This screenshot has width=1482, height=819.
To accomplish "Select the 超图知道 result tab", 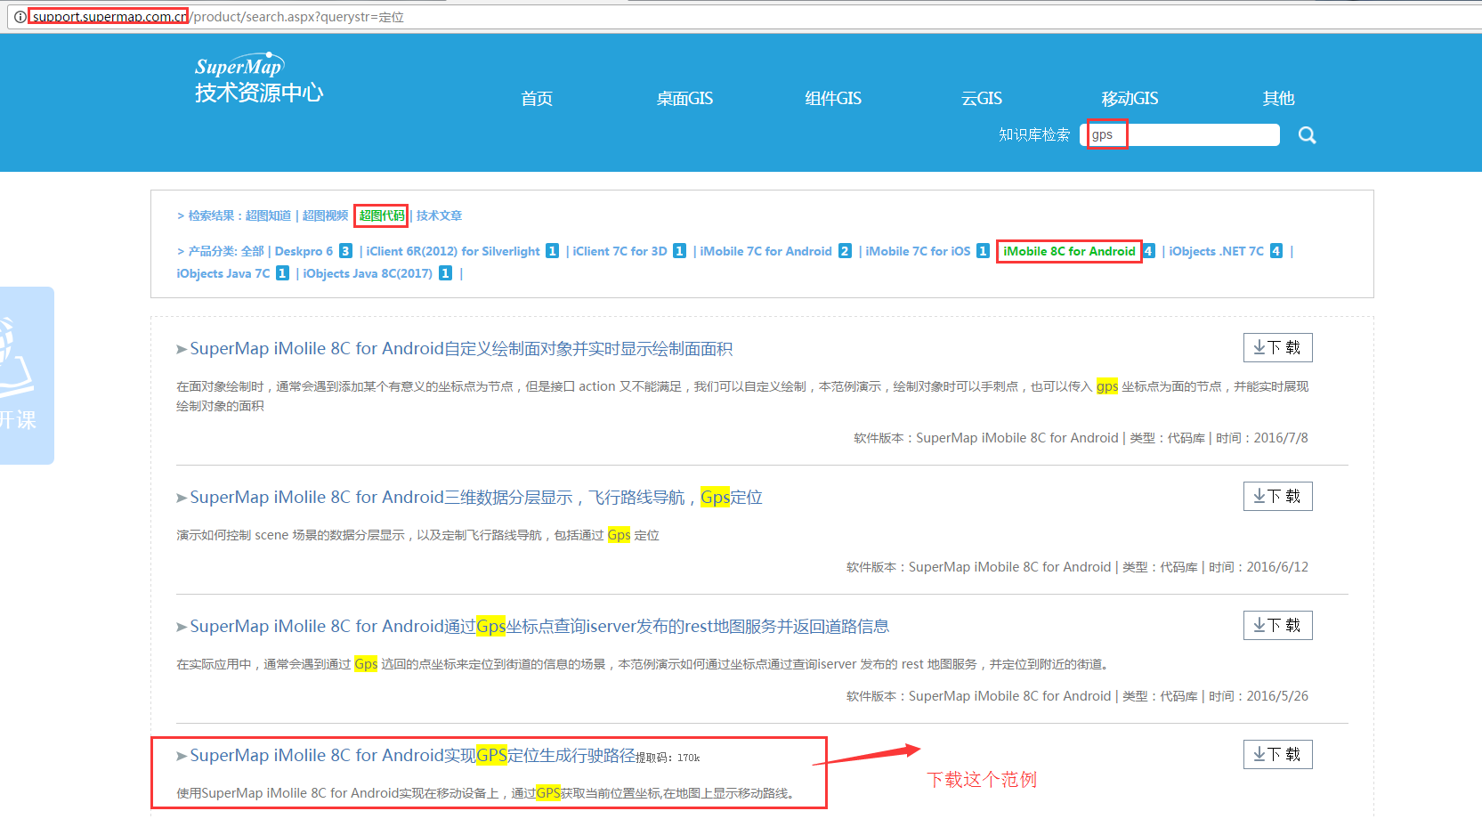I will [268, 215].
